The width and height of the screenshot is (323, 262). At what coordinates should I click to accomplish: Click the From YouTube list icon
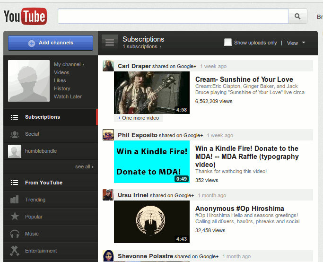[14, 183]
